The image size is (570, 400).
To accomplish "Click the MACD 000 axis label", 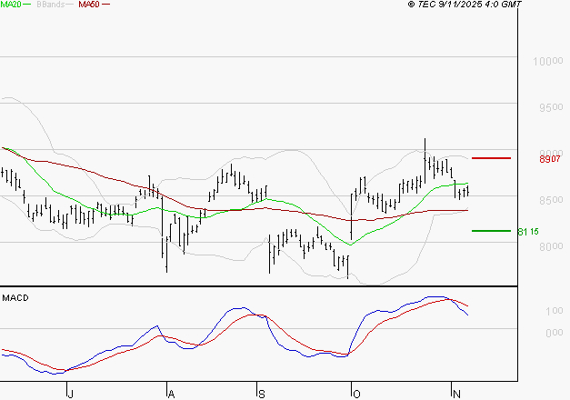I will pyautogui.click(x=555, y=333).
